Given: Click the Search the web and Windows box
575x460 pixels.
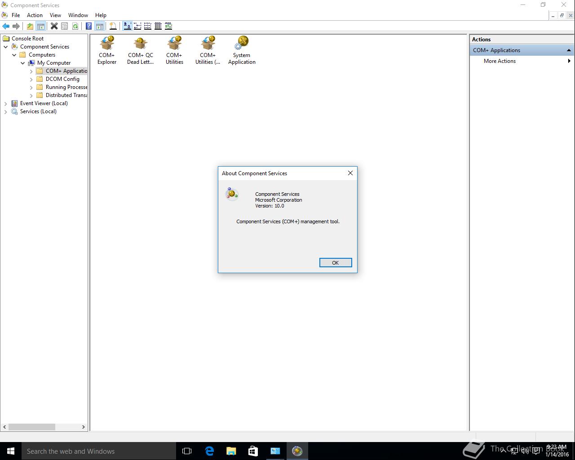Looking at the screenshot, I should pyautogui.click(x=99, y=451).
